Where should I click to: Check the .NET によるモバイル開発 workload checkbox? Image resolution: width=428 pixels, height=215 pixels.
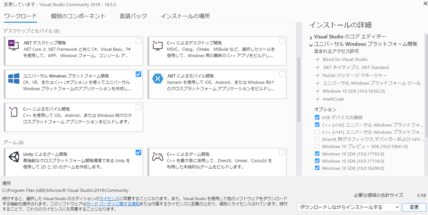(x=282, y=74)
